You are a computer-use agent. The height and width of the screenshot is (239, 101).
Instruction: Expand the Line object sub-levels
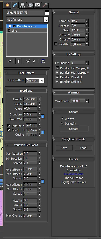(x=9, y=31)
